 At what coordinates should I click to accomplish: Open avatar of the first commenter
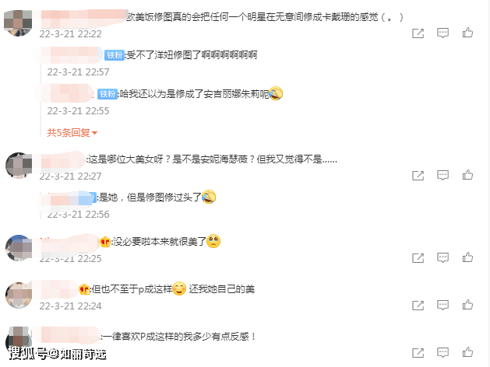(18, 23)
